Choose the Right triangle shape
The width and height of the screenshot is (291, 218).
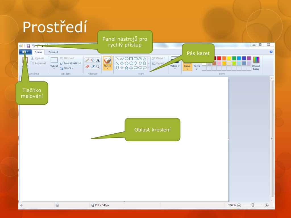tap(117, 63)
